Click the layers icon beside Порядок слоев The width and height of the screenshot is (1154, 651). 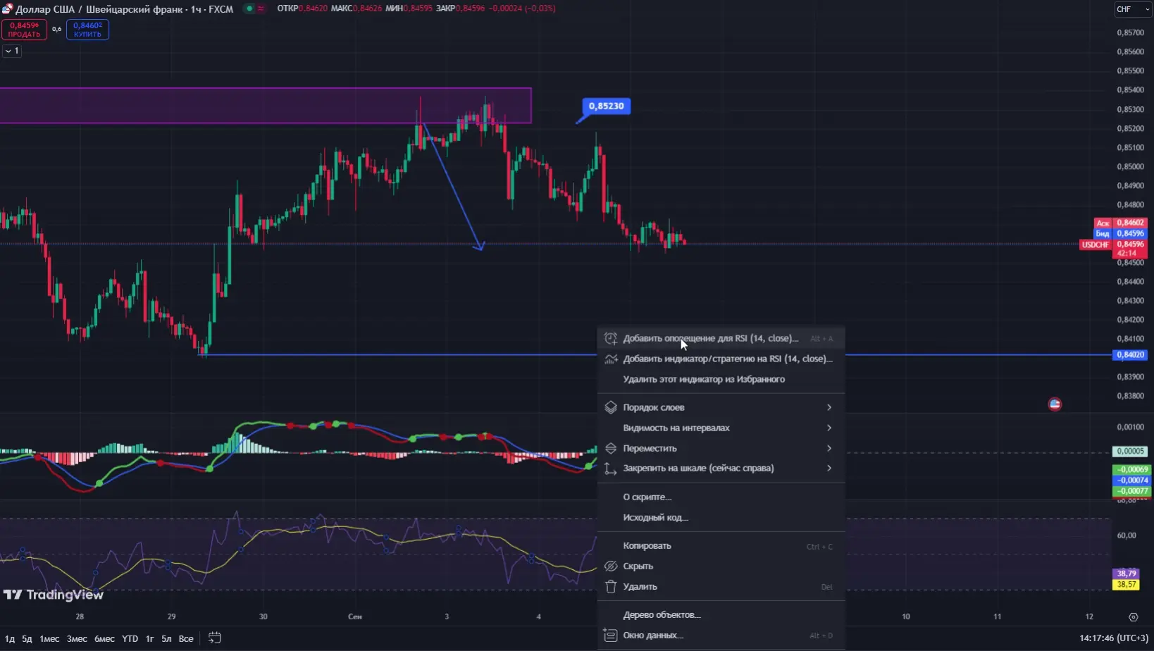[611, 407]
